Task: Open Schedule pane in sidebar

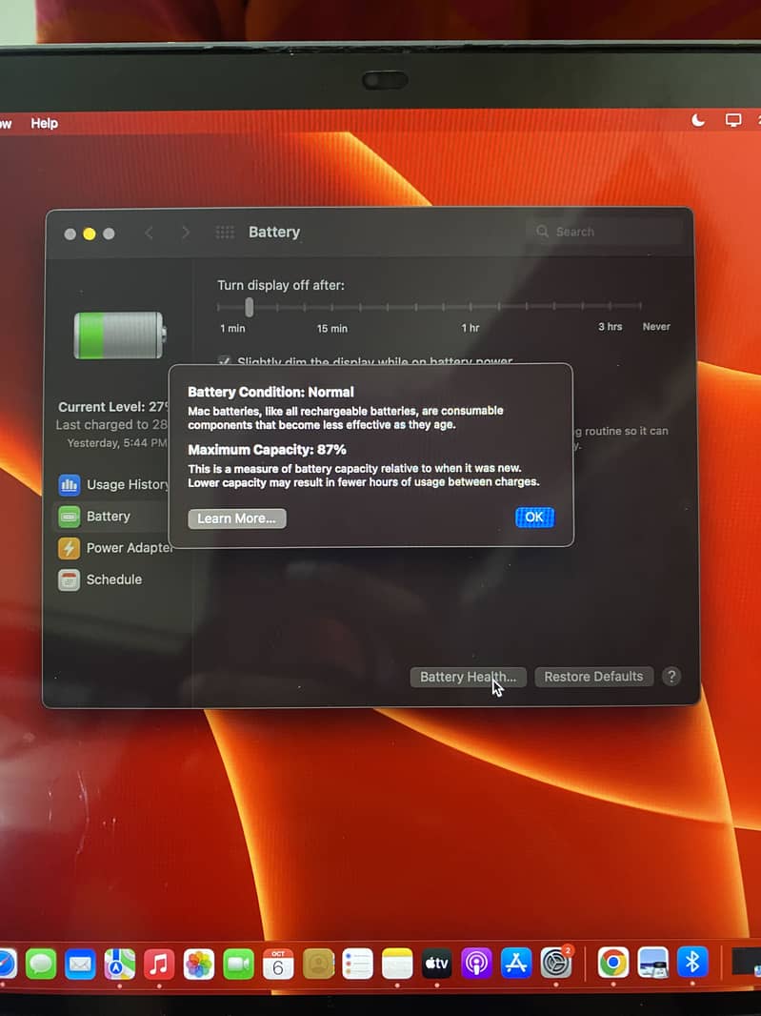Action: (x=100, y=579)
